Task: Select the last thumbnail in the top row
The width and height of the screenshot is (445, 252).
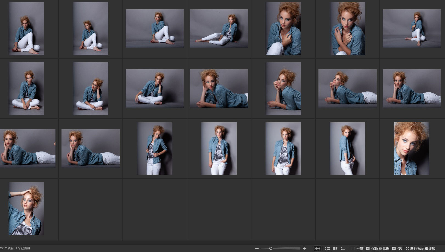Action: click(411, 28)
